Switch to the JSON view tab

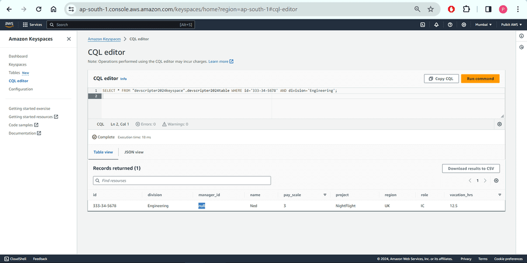[134, 152]
